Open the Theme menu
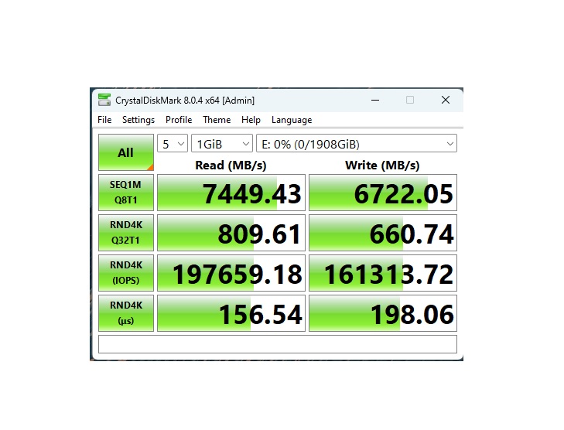Screen dimensions: 564x430 217,120
